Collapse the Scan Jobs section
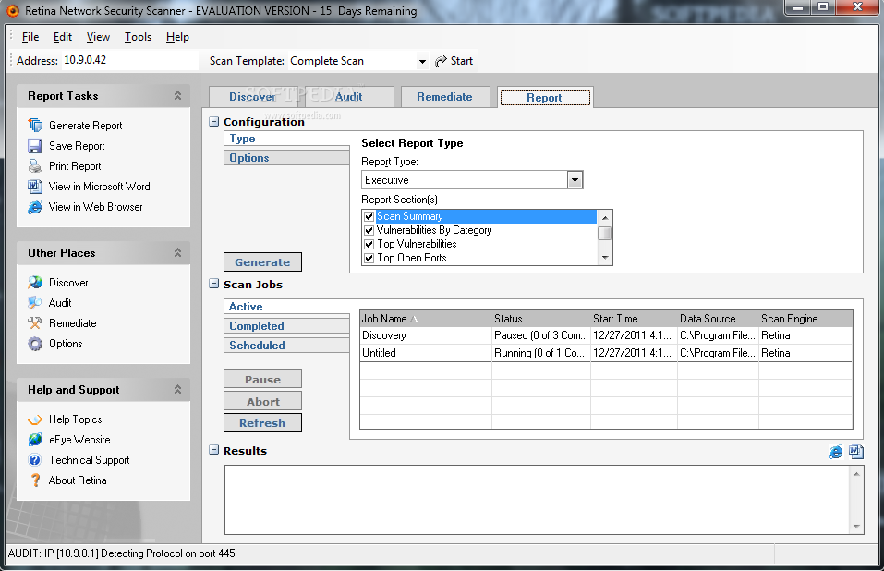The height and width of the screenshot is (571, 884). [214, 284]
